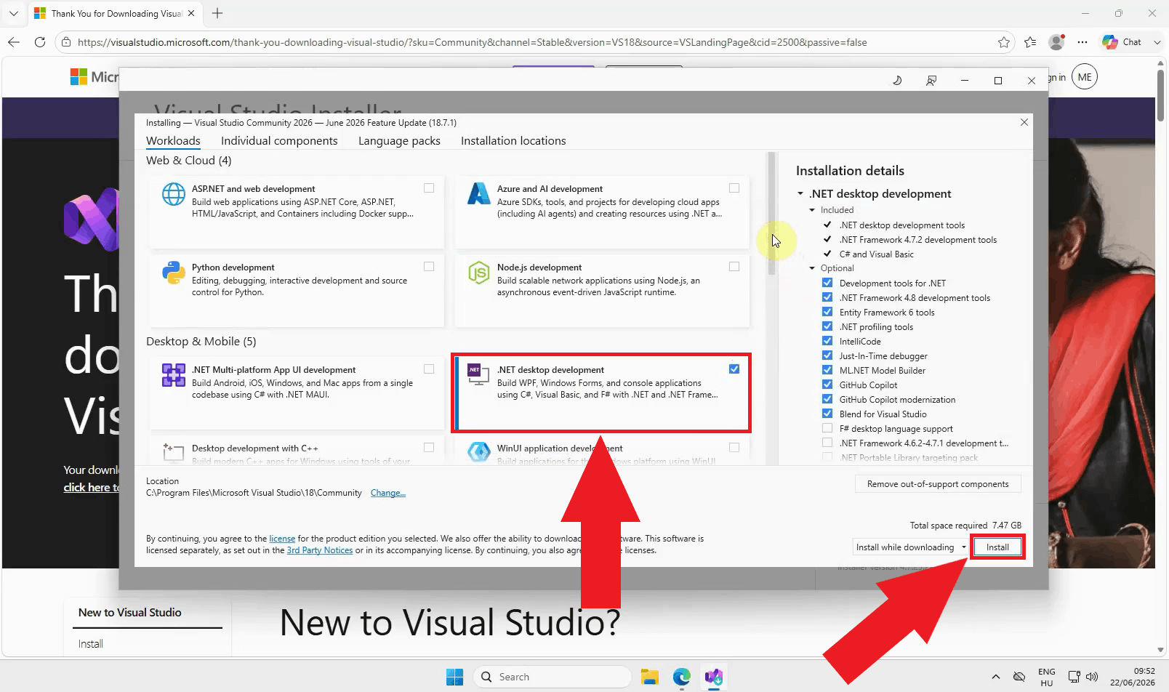Screen dimensions: 1169x692
Task: Uncheck GitHub Copilot option
Action: click(827, 385)
